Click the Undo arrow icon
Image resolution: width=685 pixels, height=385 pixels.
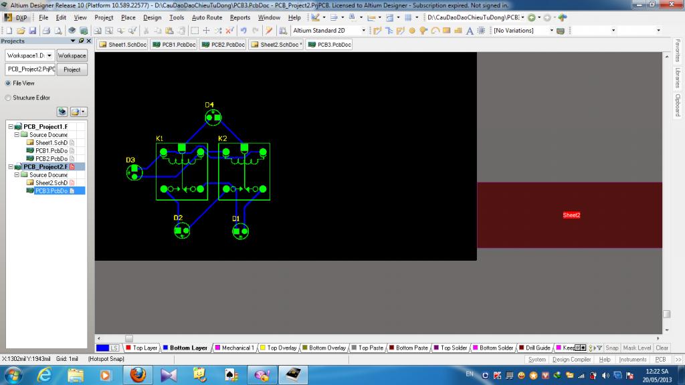243,31
